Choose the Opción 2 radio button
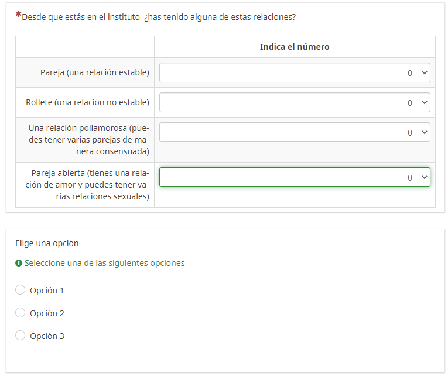Viewport: 448px width, 380px height. (x=20, y=313)
